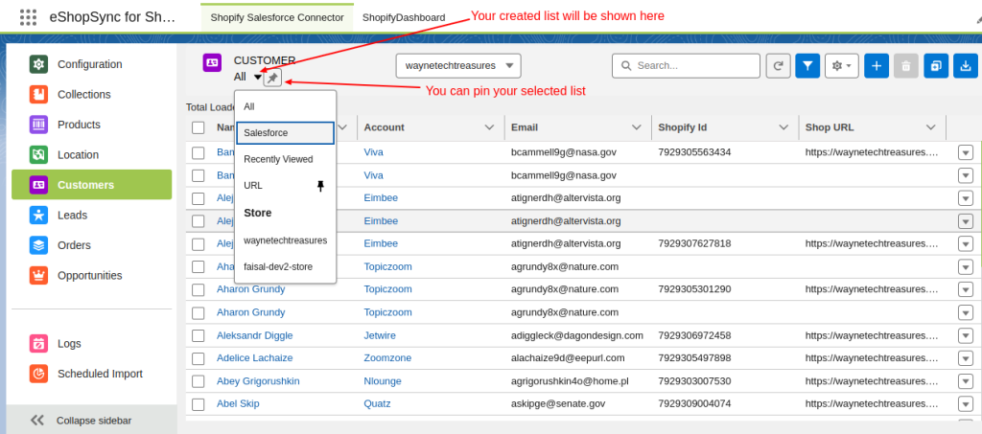
Task: Select Salesforce list view option
Action: click(286, 133)
